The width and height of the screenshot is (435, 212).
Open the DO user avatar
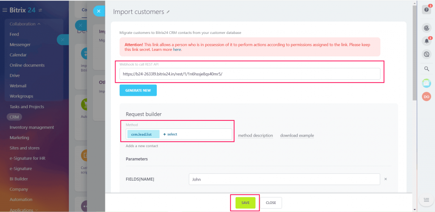tap(427, 97)
